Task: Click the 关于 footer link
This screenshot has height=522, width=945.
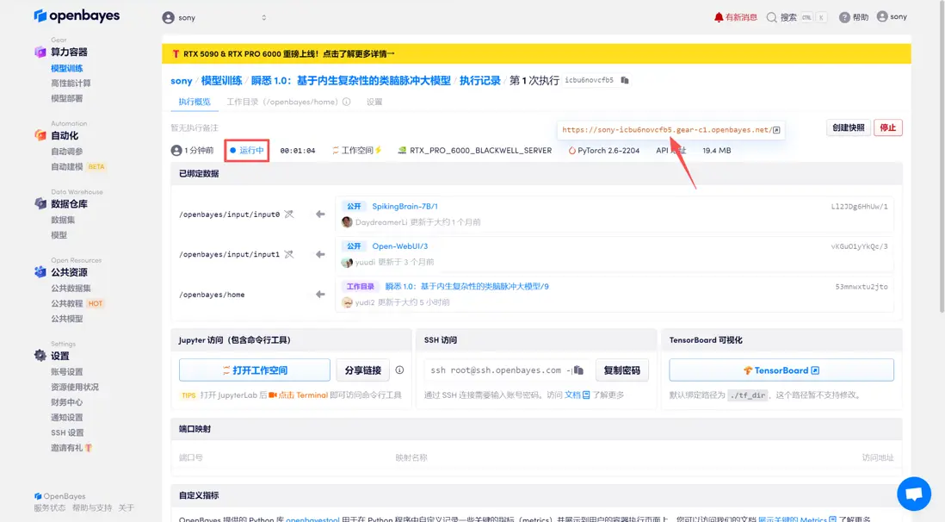Action: click(x=126, y=508)
